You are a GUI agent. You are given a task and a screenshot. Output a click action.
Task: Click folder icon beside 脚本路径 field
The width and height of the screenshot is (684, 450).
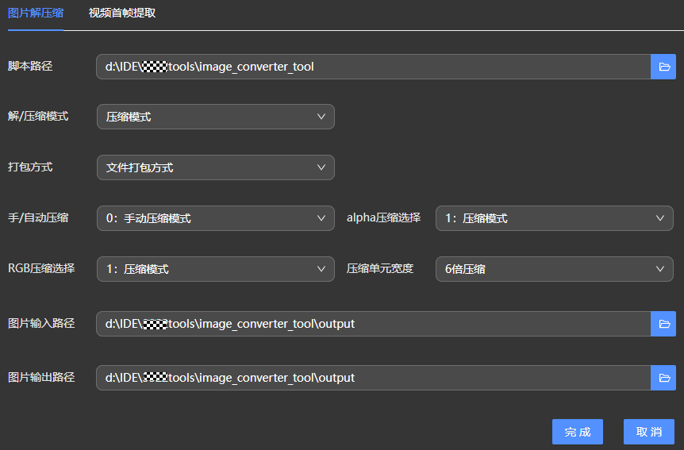click(663, 67)
